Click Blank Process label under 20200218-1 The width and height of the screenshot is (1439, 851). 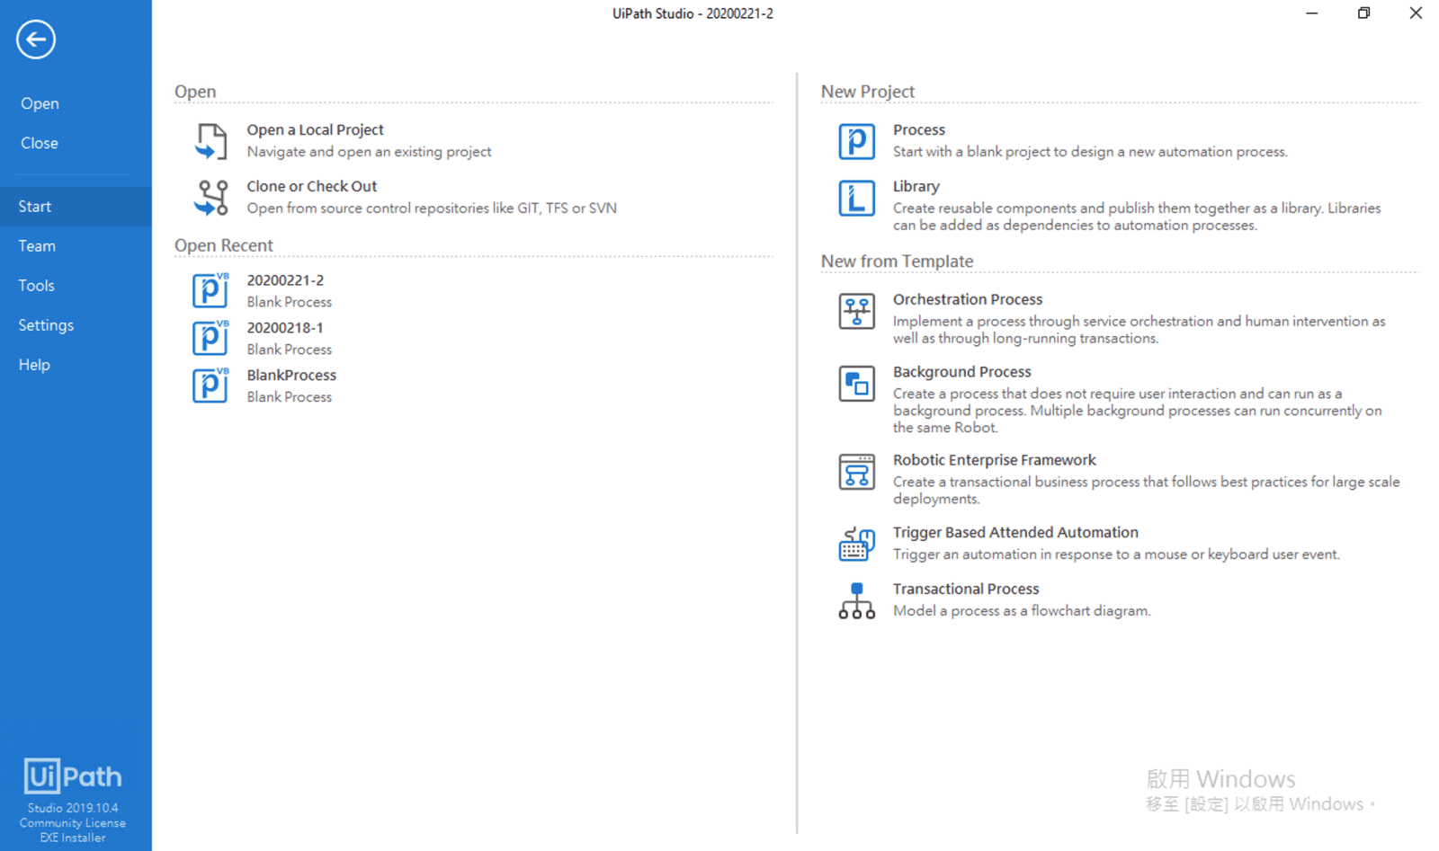click(289, 350)
